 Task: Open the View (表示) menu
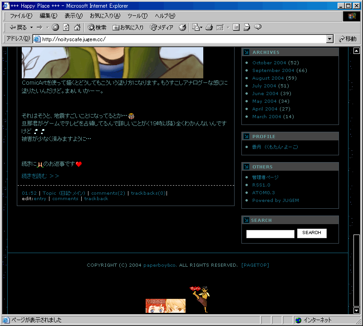pos(74,16)
